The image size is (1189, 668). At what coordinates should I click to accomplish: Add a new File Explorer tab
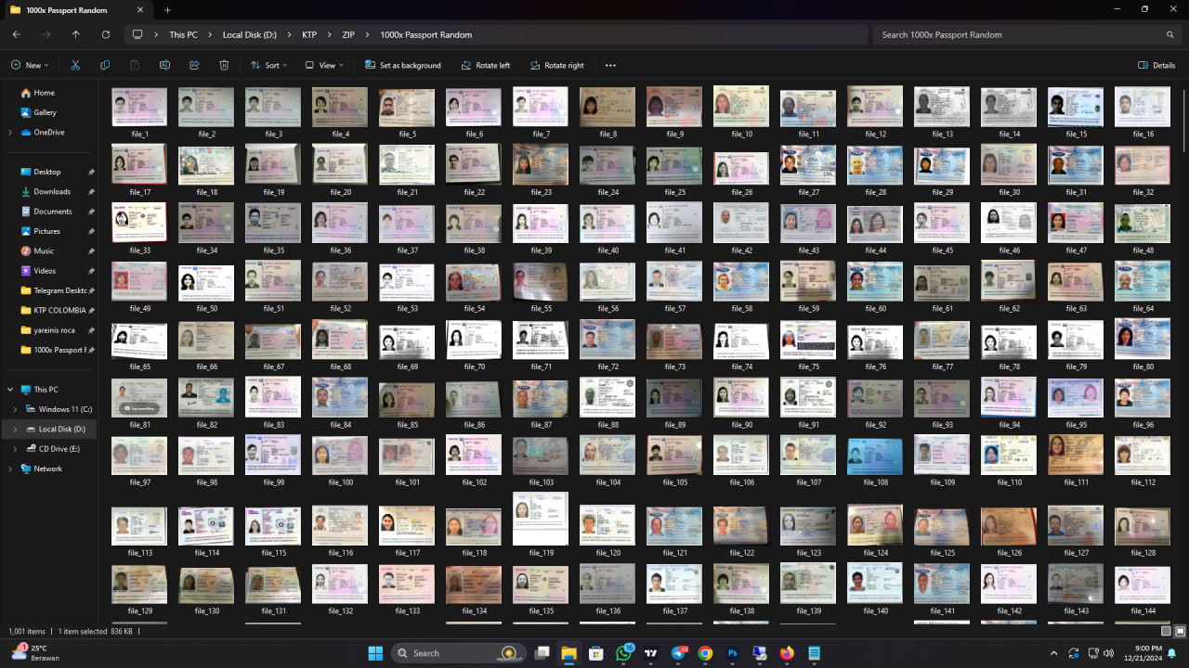(x=167, y=10)
